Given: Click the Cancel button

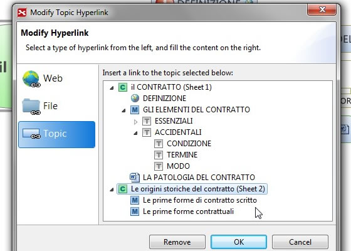Looking at the screenshot, I should pyautogui.click(x=300, y=242).
